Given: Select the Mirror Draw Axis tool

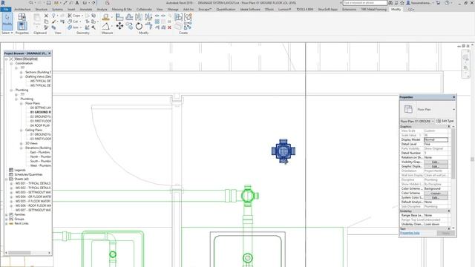Looking at the screenshot, I should coord(148,17).
